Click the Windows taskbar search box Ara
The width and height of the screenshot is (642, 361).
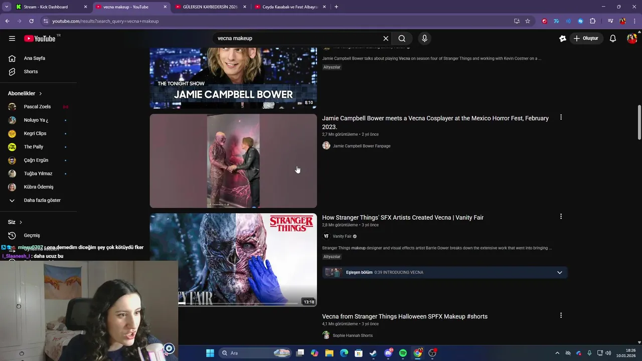[256, 353]
